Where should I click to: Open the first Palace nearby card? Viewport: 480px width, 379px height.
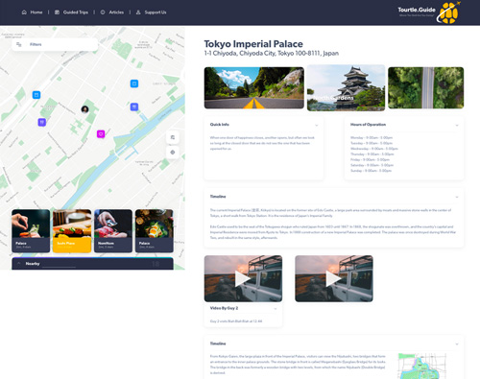point(31,231)
